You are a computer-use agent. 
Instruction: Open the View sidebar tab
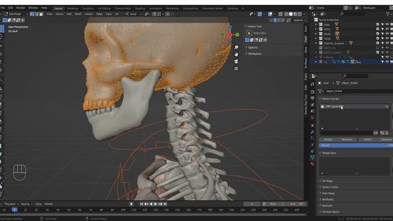[306, 50]
